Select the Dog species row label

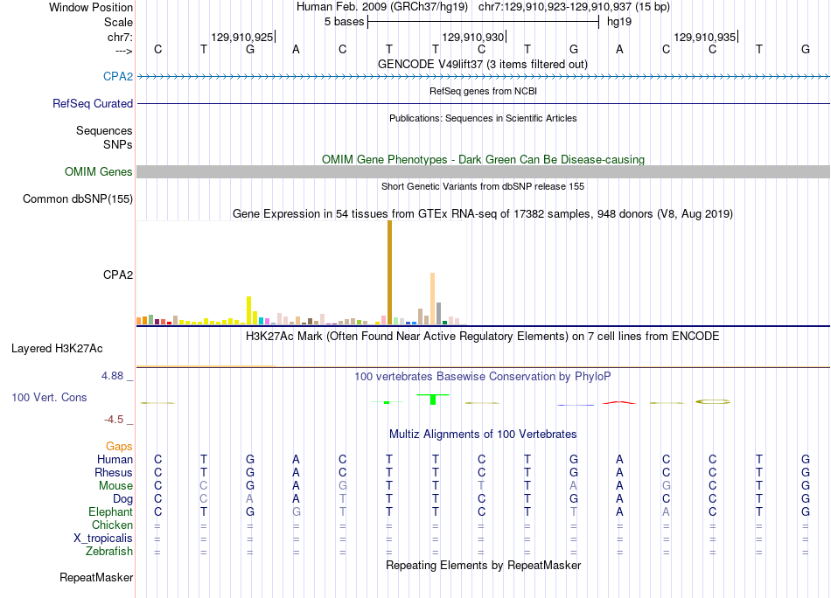pos(122,498)
